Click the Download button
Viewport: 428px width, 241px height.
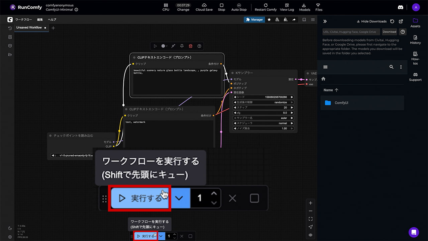389,32
